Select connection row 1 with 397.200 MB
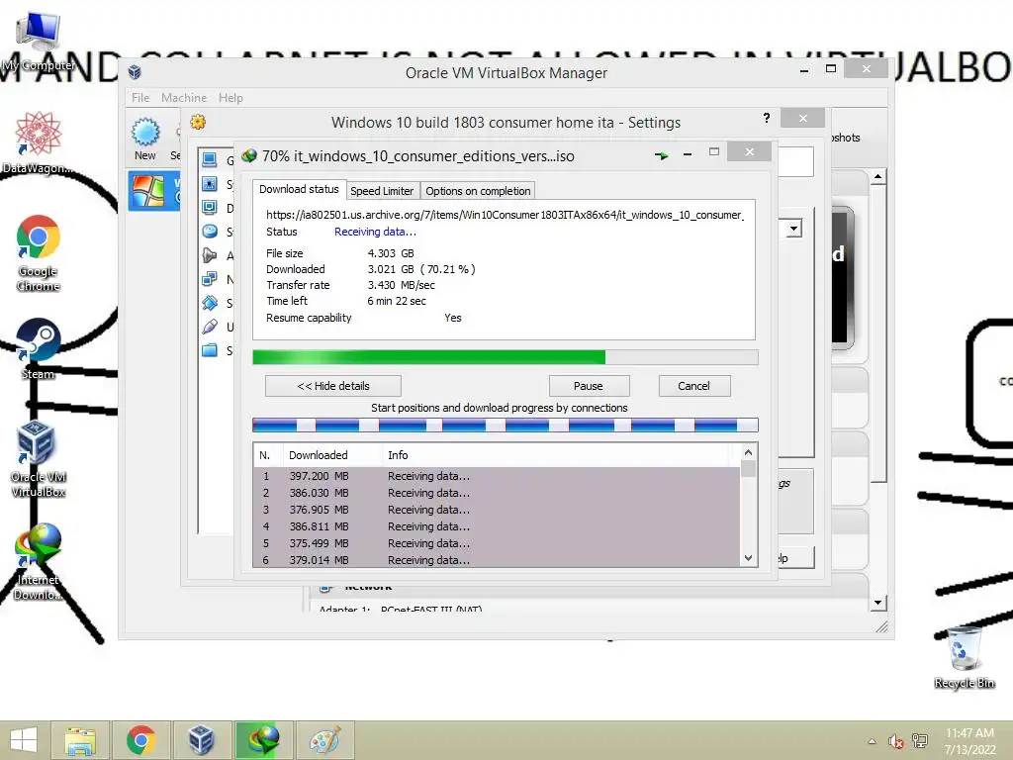 coord(497,476)
